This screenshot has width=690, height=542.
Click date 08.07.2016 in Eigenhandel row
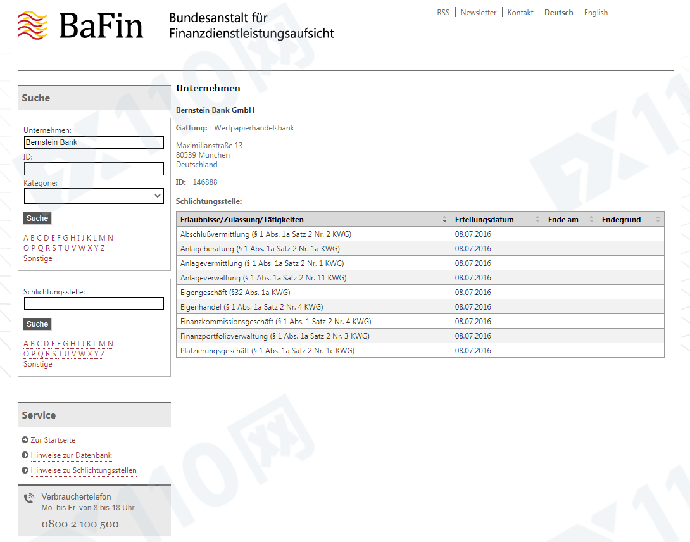click(x=473, y=307)
